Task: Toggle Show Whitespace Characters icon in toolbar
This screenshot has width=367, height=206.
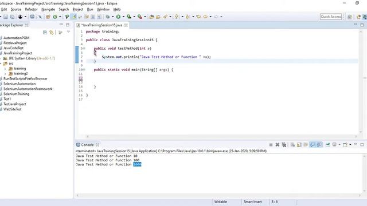Action: (x=99, y=17)
